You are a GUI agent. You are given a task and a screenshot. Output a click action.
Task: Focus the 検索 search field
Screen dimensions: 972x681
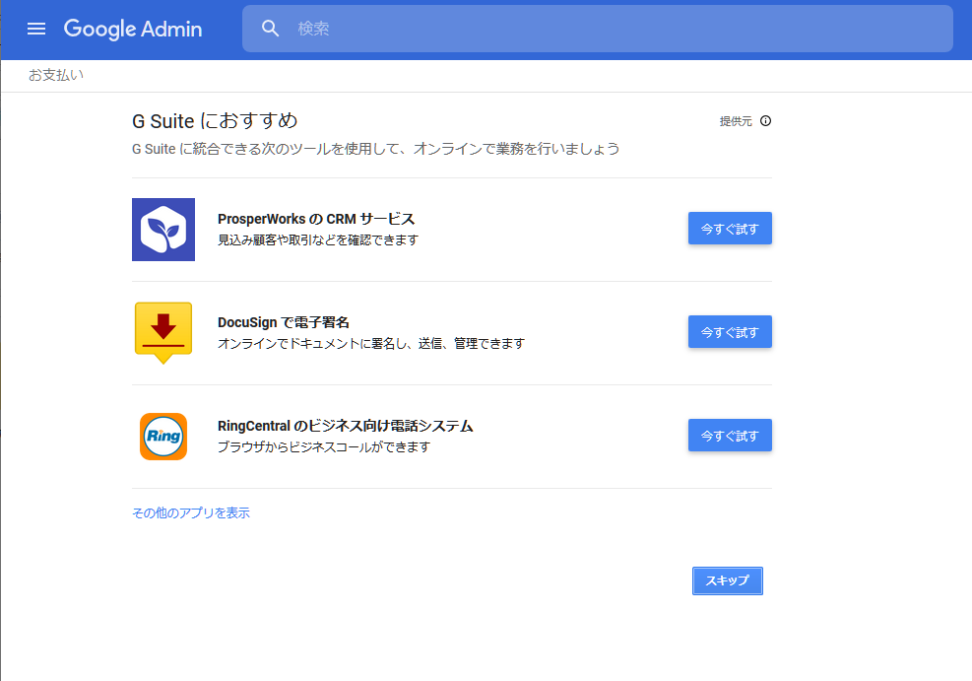click(598, 29)
